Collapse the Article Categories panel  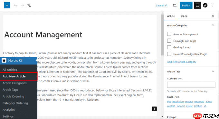click(213, 25)
